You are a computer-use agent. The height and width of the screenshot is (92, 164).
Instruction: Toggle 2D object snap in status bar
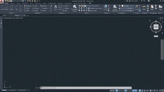[x=136, y=90]
